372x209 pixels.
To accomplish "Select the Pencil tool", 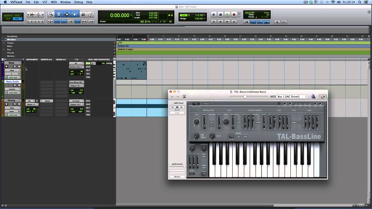I will pos(90,15).
